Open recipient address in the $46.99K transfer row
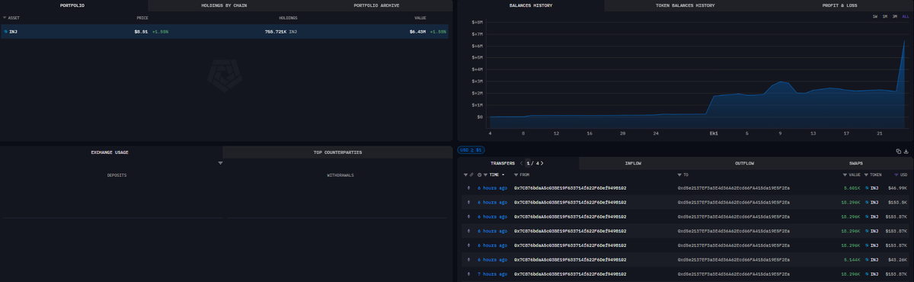 (733, 188)
